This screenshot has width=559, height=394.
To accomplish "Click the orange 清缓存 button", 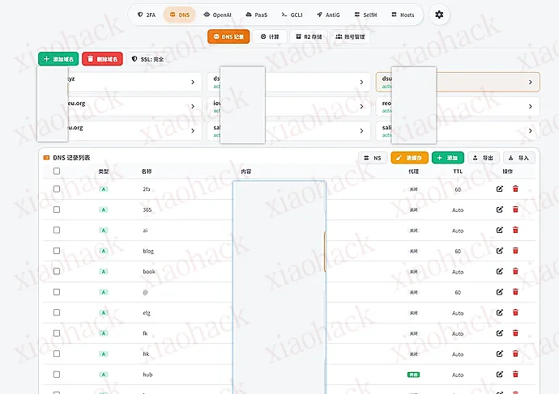I will click(409, 159).
